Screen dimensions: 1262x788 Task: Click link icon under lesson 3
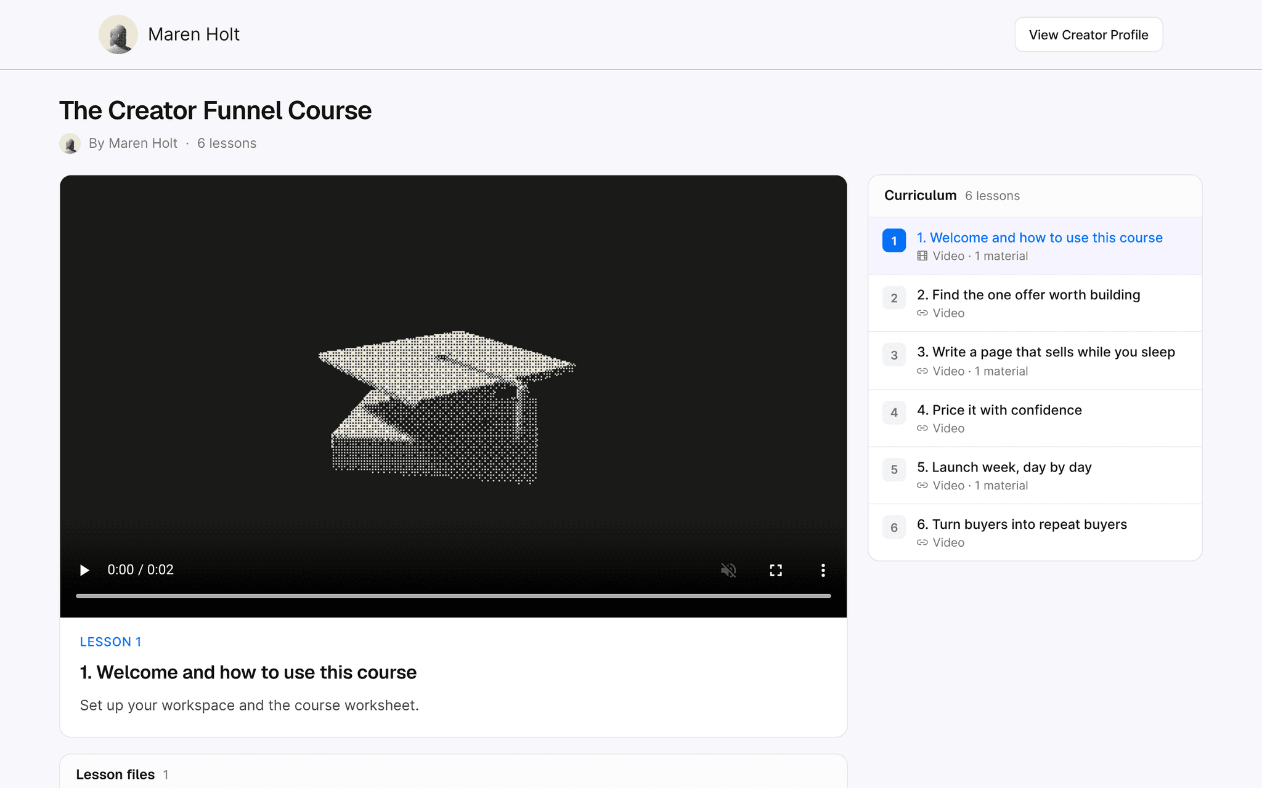pyautogui.click(x=922, y=371)
